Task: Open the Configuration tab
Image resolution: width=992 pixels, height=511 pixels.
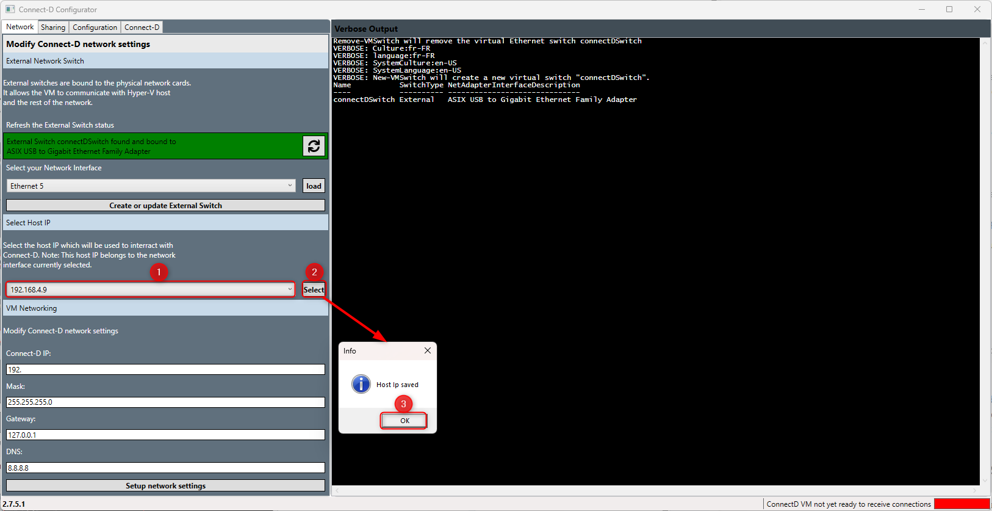Action: [x=95, y=27]
